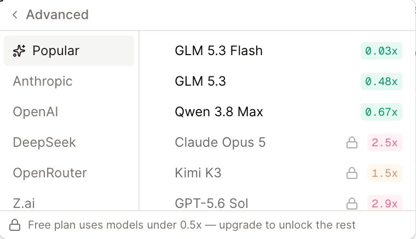
Task: Click the lock icon next to Claude Opus 5
Action: (352, 142)
